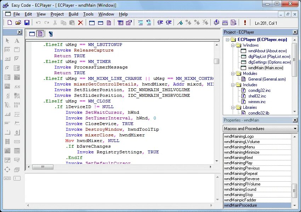Select dlgSettings (Options.ecw) tree item
The image size is (301, 212).
pyautogui.click(x=269, y=62)
